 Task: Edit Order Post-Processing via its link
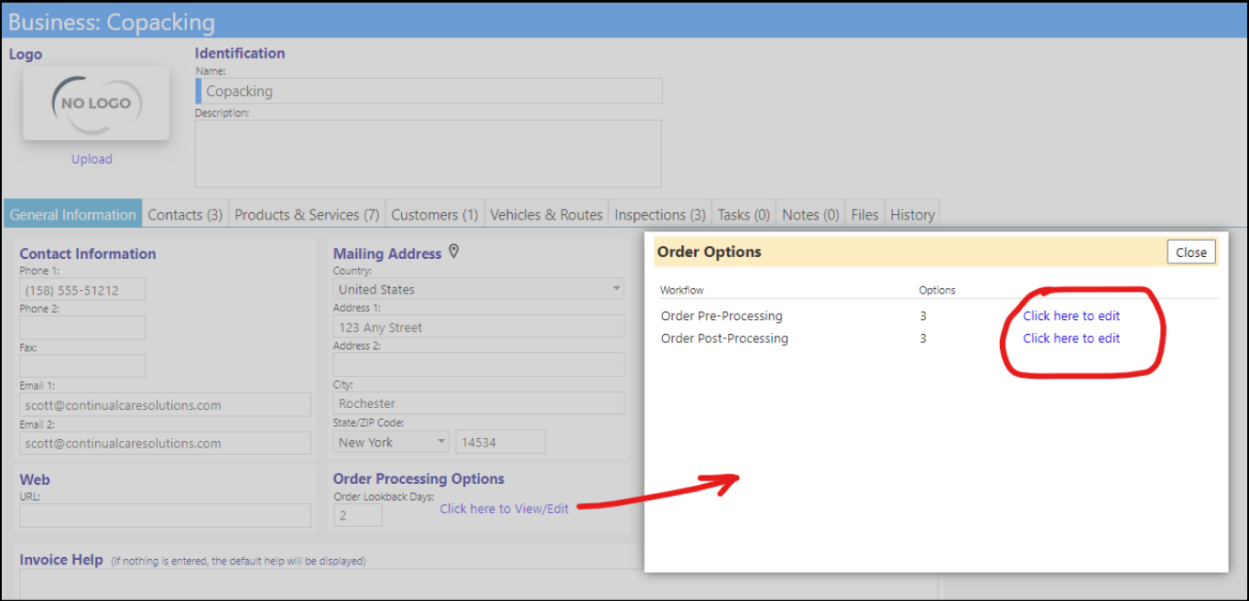tap(1071, 338)
